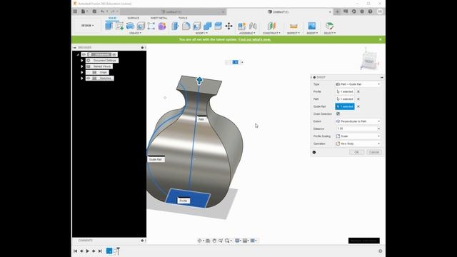The width and height of the screenshot is (457, 257).
Task: Click the Measure inspect tool icon
Action: tap(293, 26)
